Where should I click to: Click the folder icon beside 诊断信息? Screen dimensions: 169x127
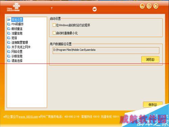coord(9,56)
